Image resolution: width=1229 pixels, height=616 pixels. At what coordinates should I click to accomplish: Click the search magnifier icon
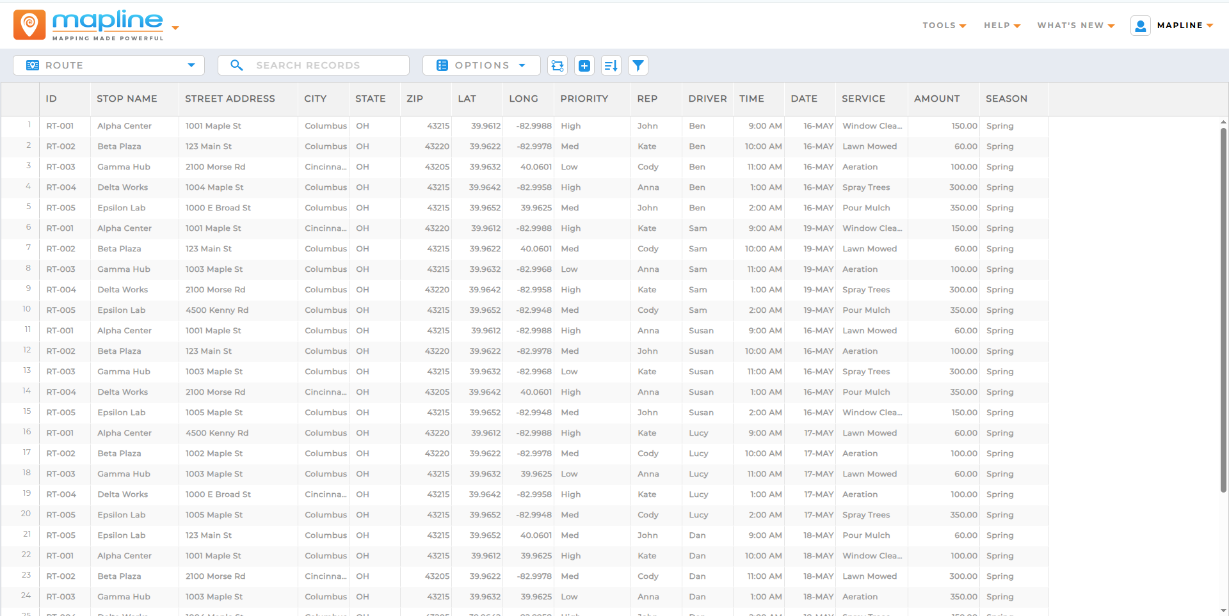(x=237, y=65)
